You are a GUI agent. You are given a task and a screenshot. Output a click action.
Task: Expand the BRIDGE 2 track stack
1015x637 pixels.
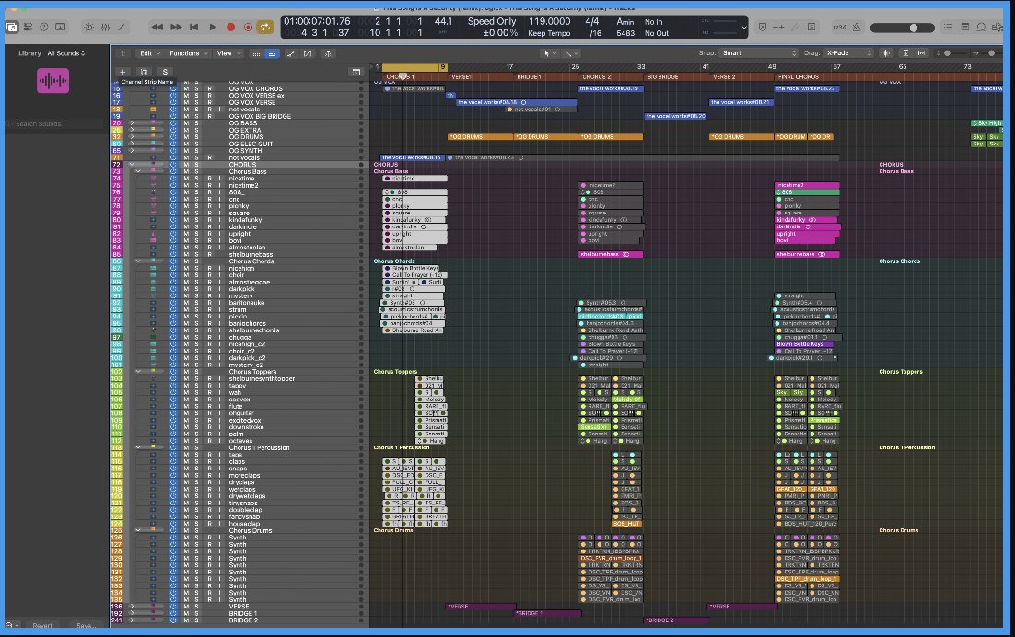(x=132, y=620)
